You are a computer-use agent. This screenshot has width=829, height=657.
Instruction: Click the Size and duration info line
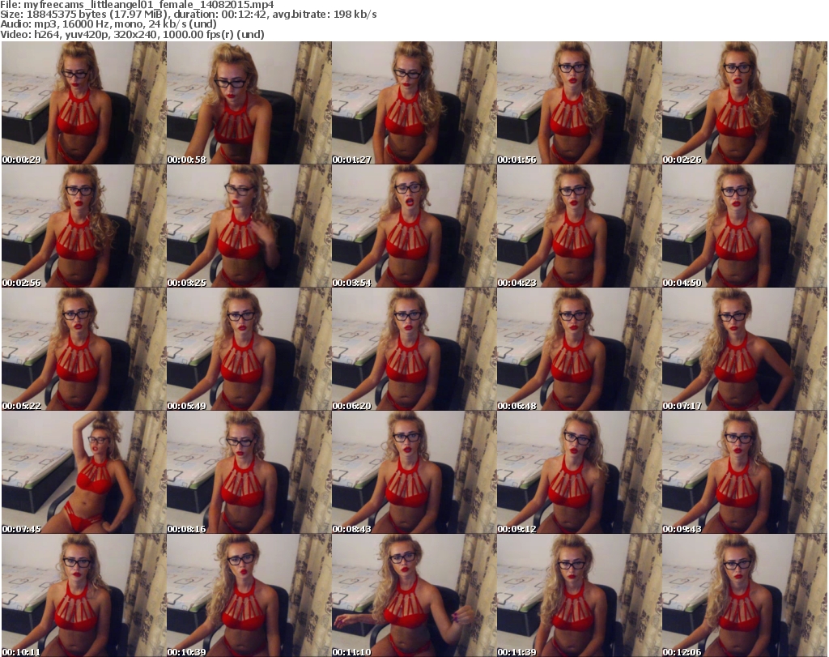(x=188, y=15)
